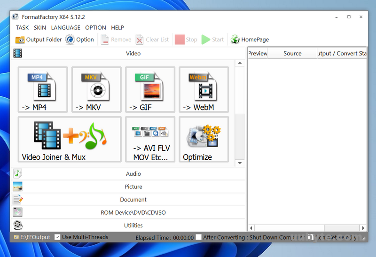The height and width of the screenshot is (257, 376).
Task: Click task list scroll left arrow
Action: [251, 228]
